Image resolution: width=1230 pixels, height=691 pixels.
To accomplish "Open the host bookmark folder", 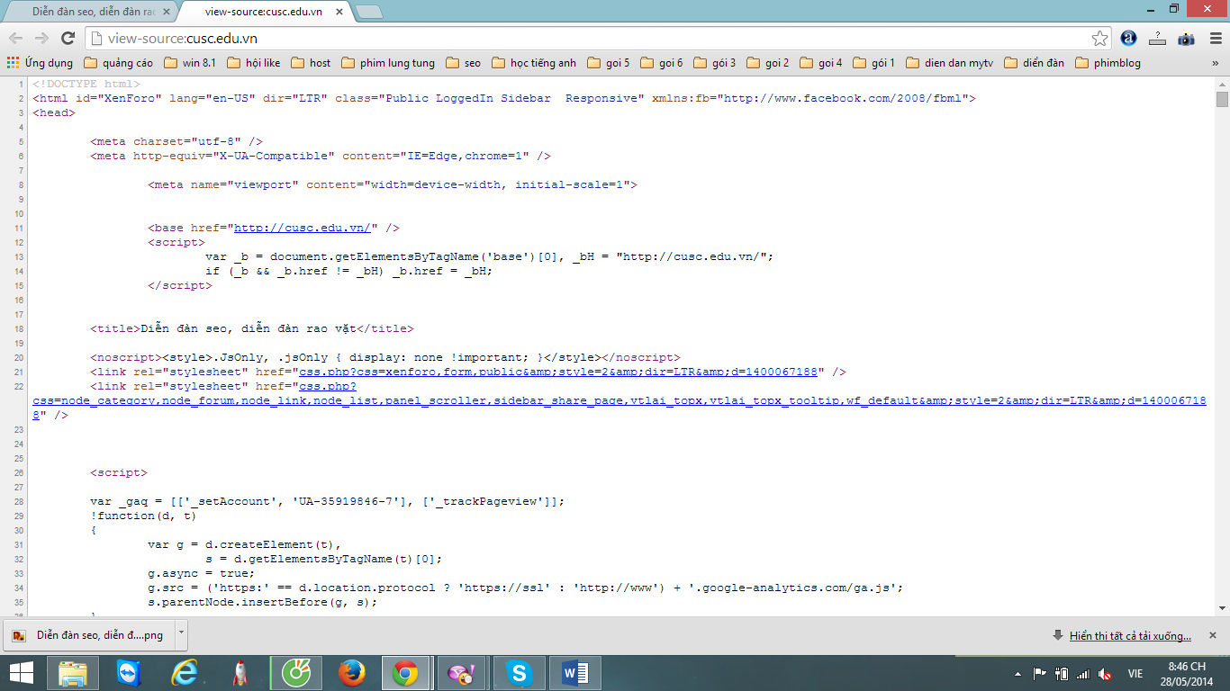I will point(310,63).
